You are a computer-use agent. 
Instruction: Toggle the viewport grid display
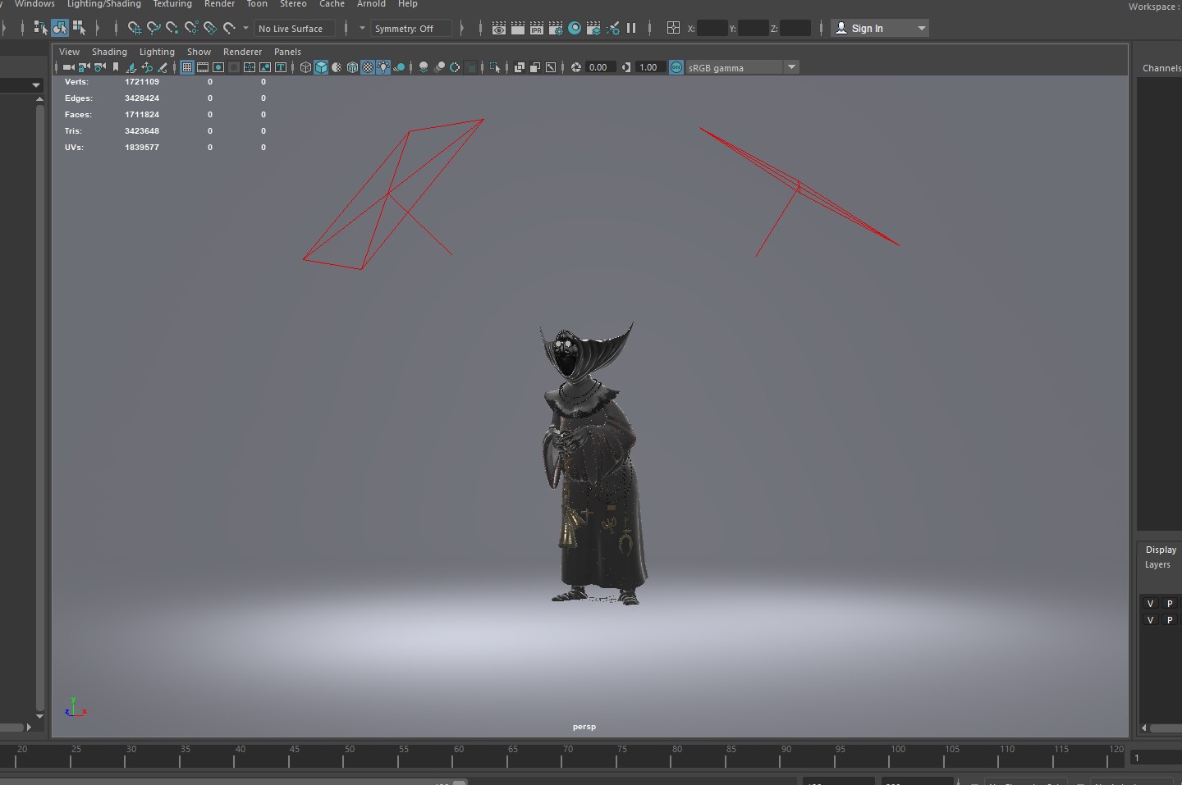[x=187, y=67]
